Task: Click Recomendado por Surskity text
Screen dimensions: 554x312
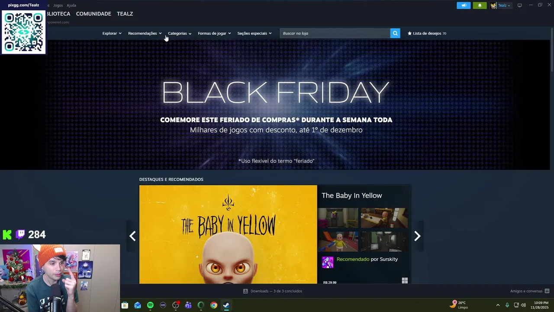Action: click(367, 259)
